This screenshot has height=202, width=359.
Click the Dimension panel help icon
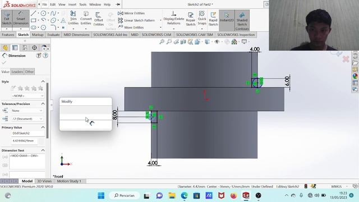[45, 56]
